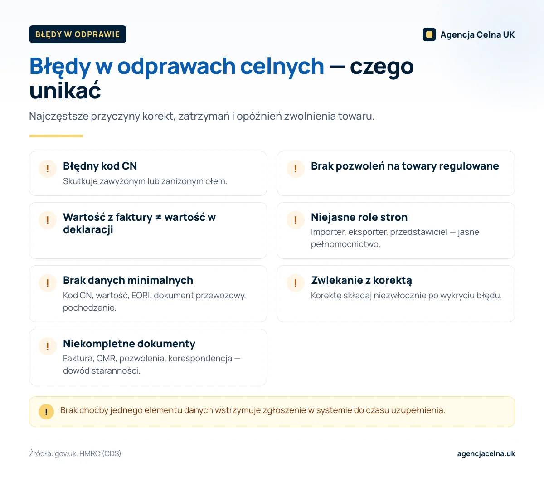Click warning icon beside Błędny kod CN
Image resolution: width=544 pixels, height=477 pixels.
pyautogui.click(x=48, y=169)
